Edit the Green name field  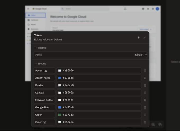(x=44, y=115)
